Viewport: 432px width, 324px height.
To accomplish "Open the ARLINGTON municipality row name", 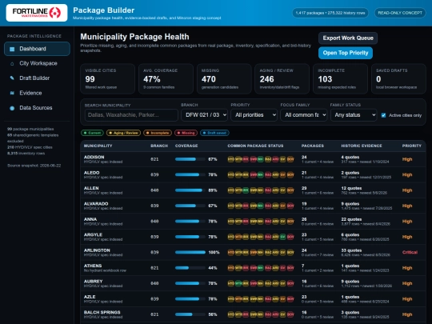I will click(x=97, y=250).
